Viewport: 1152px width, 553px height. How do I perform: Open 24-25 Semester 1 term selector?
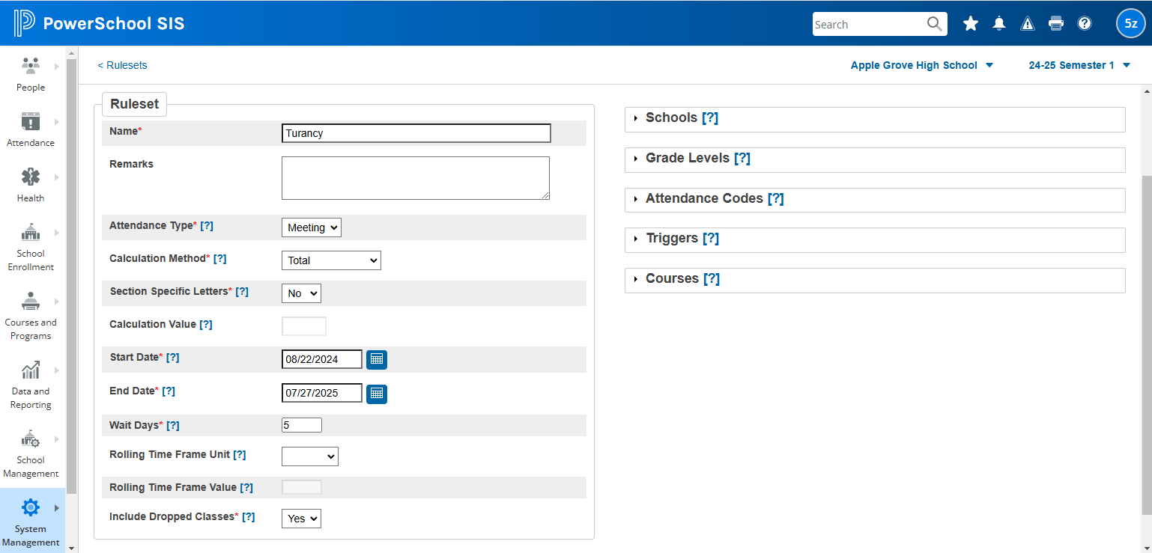1079,65
